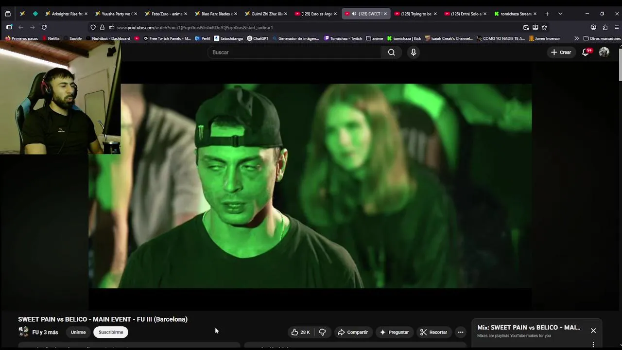Image resolution: width=622 pixels, height=350 pixels.
Task: Open Mix playlist options vertical dots
Action: pyautogui.click(x=593, y=345)
